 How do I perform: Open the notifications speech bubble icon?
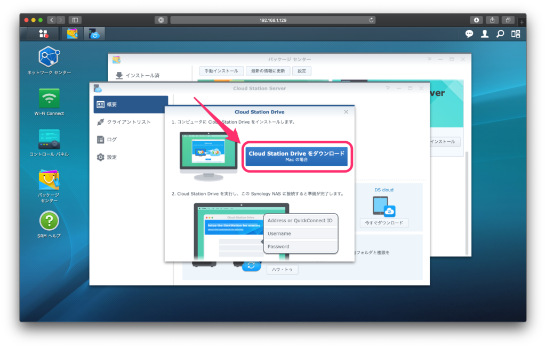469,34
